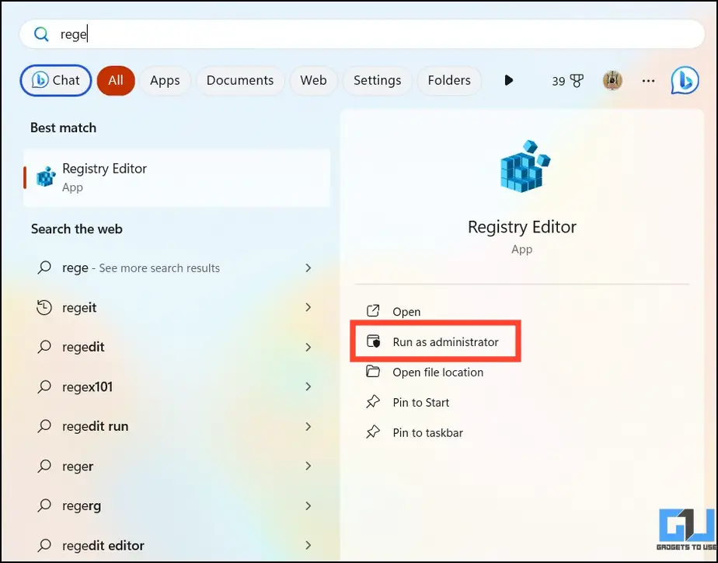Click the search text field containing rege
Image resolution: width=718 pixels, height=563 pixels.
pos(362,34)
